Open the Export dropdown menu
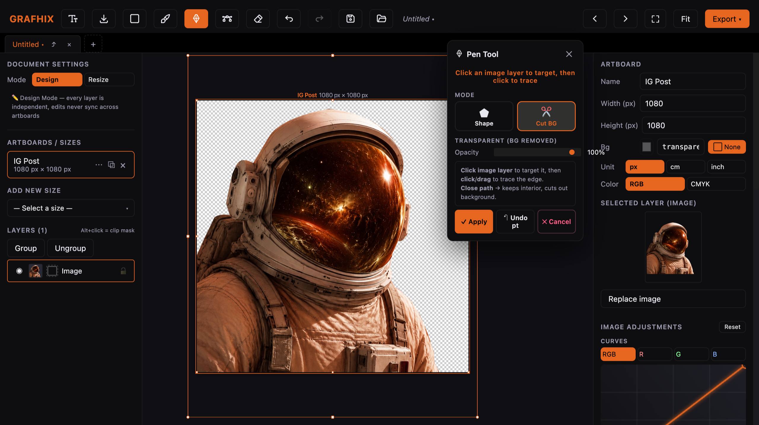Screen dimensions: 759x425 point(727,19)
